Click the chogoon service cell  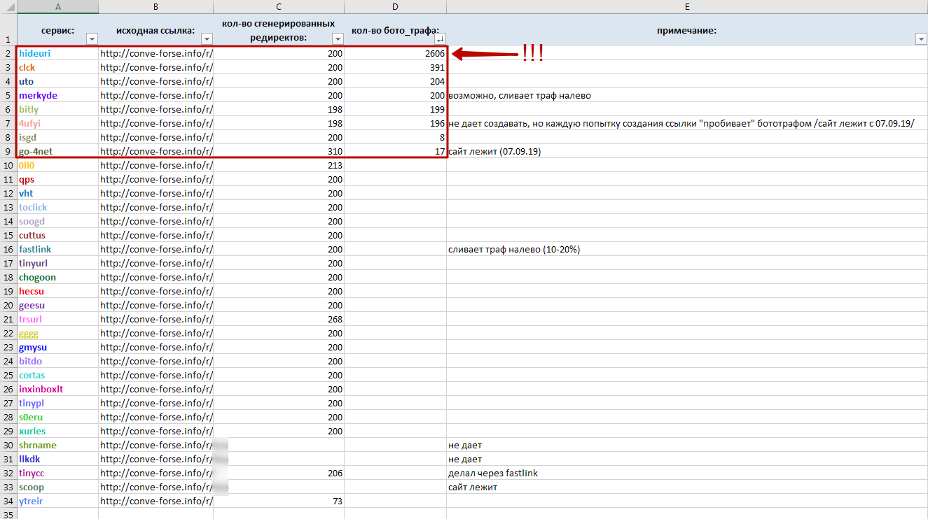tap(57, 277)
